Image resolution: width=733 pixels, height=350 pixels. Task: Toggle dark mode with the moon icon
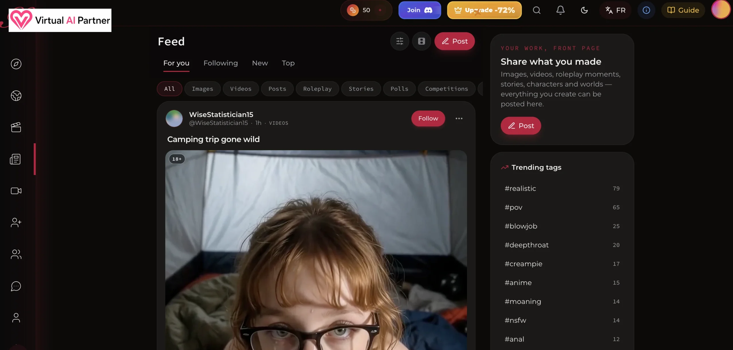point(584,10)
